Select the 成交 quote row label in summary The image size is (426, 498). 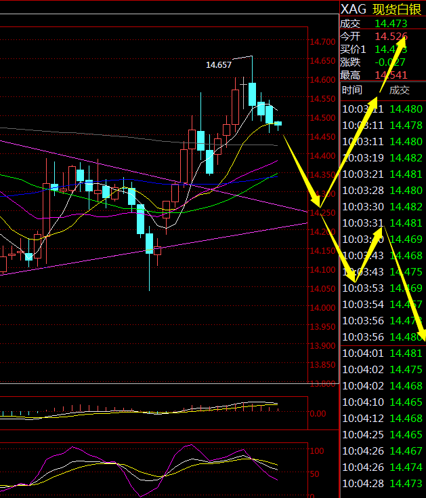350,24
